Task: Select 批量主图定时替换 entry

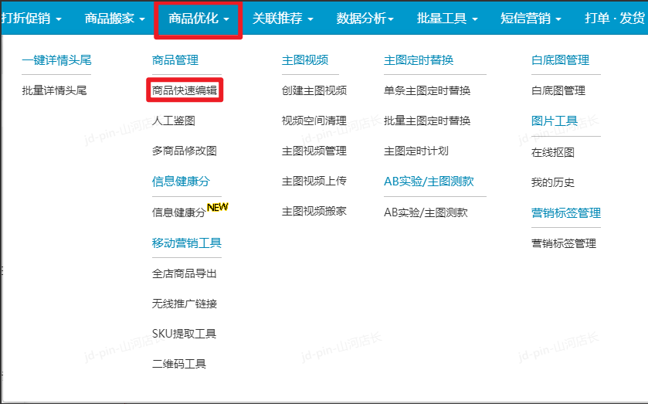Action: click(427, 121)
